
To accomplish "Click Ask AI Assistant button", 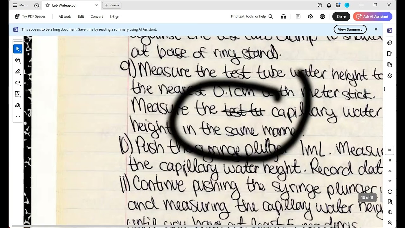I will pos(373,16).
